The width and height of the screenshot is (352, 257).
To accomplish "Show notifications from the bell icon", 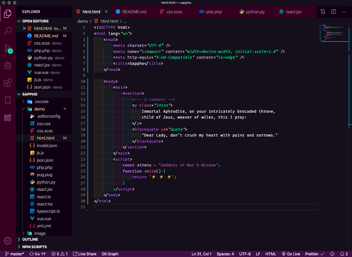I will (x=344, y=254).
